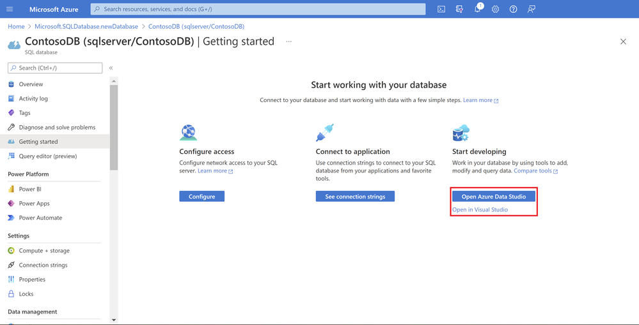Click Open Azure Data Studio button
The height and width of the screenshot is (325, 639).
(494, 197)
